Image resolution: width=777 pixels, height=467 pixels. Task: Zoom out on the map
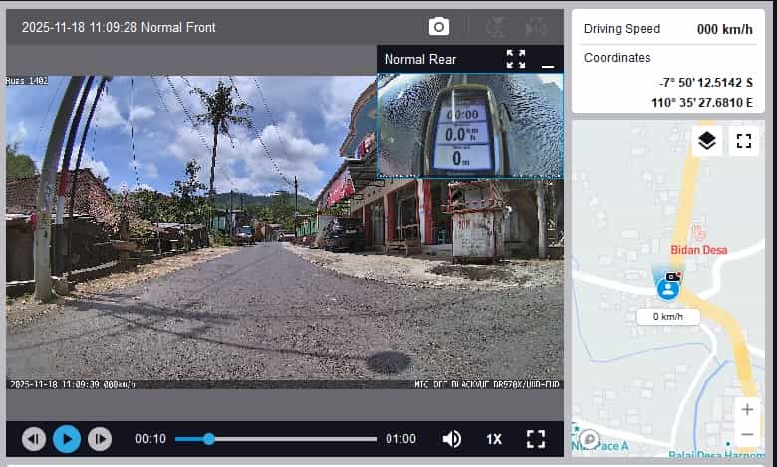click(746, 434)
